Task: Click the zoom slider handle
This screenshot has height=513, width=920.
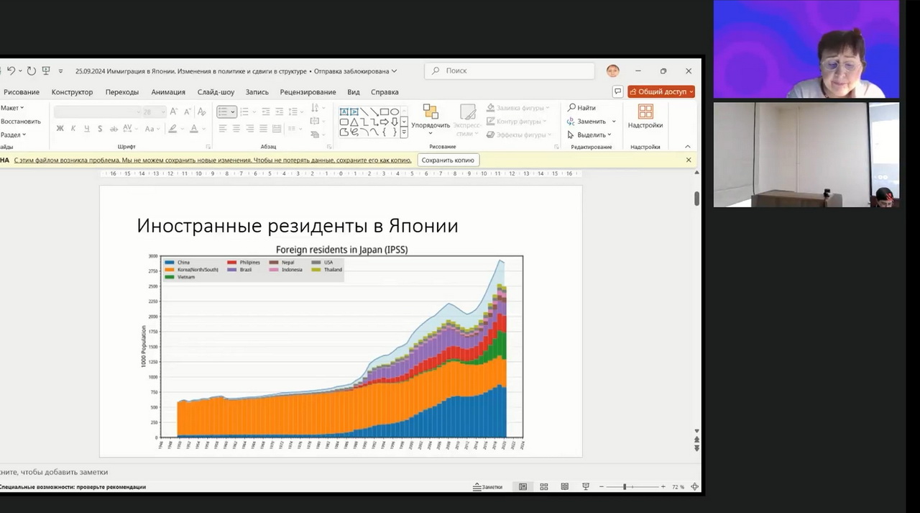Action: pyautogui.click(x=625, y=487)
